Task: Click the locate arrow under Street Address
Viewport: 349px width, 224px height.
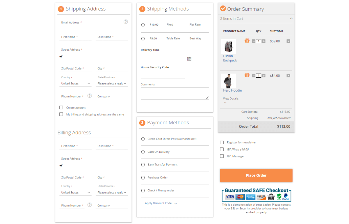Action: [x=61, y=57]
